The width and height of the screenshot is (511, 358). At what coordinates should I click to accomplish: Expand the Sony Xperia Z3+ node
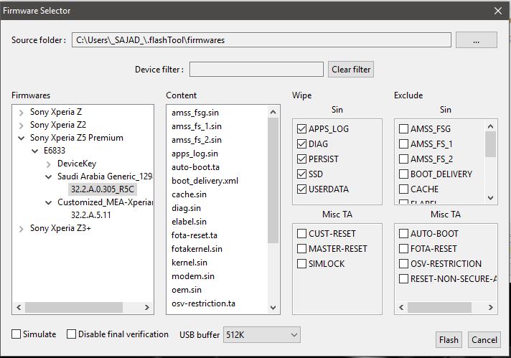pyautogui.click(x=22, y=229)
